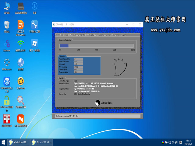Viewport: 195px width, 146px height.
Task: Launch the Dism++ gears icon
Action: tap(7, 46)
